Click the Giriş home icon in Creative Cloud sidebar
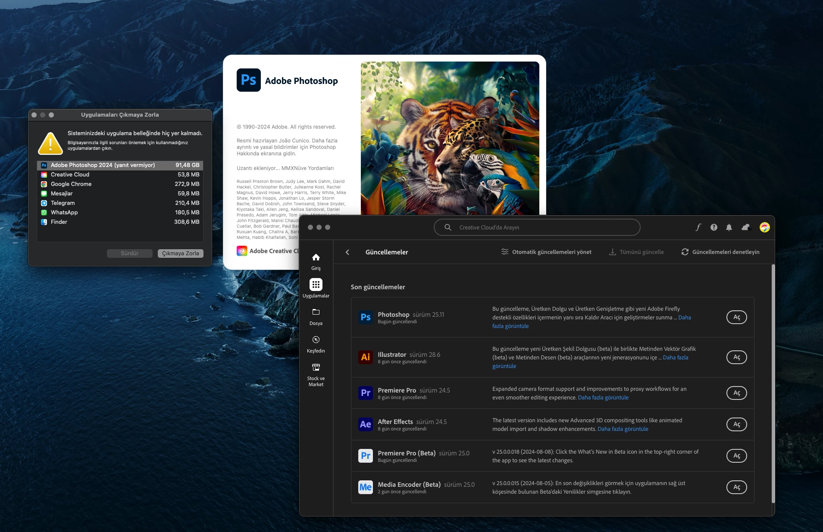The width and height of the screenshot is (823, 532). (316, 257)
